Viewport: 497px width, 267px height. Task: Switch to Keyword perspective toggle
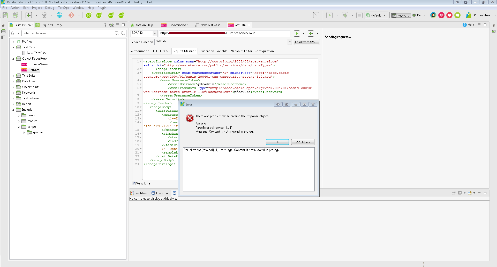[x=401, y=15]
